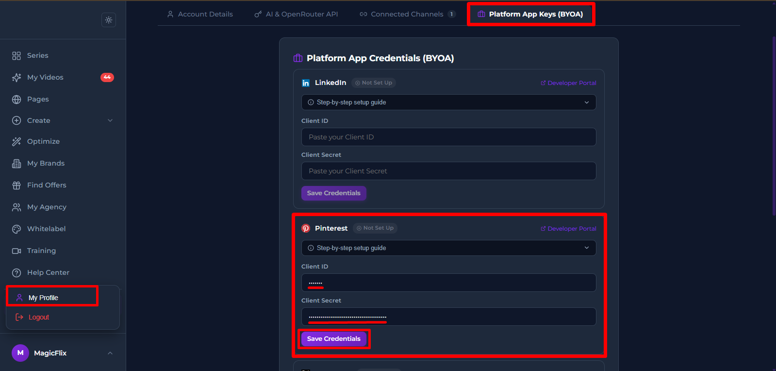The image size is (776, 371).
Task: Click the Create plus-circle icon
Action: pos(17,120)
